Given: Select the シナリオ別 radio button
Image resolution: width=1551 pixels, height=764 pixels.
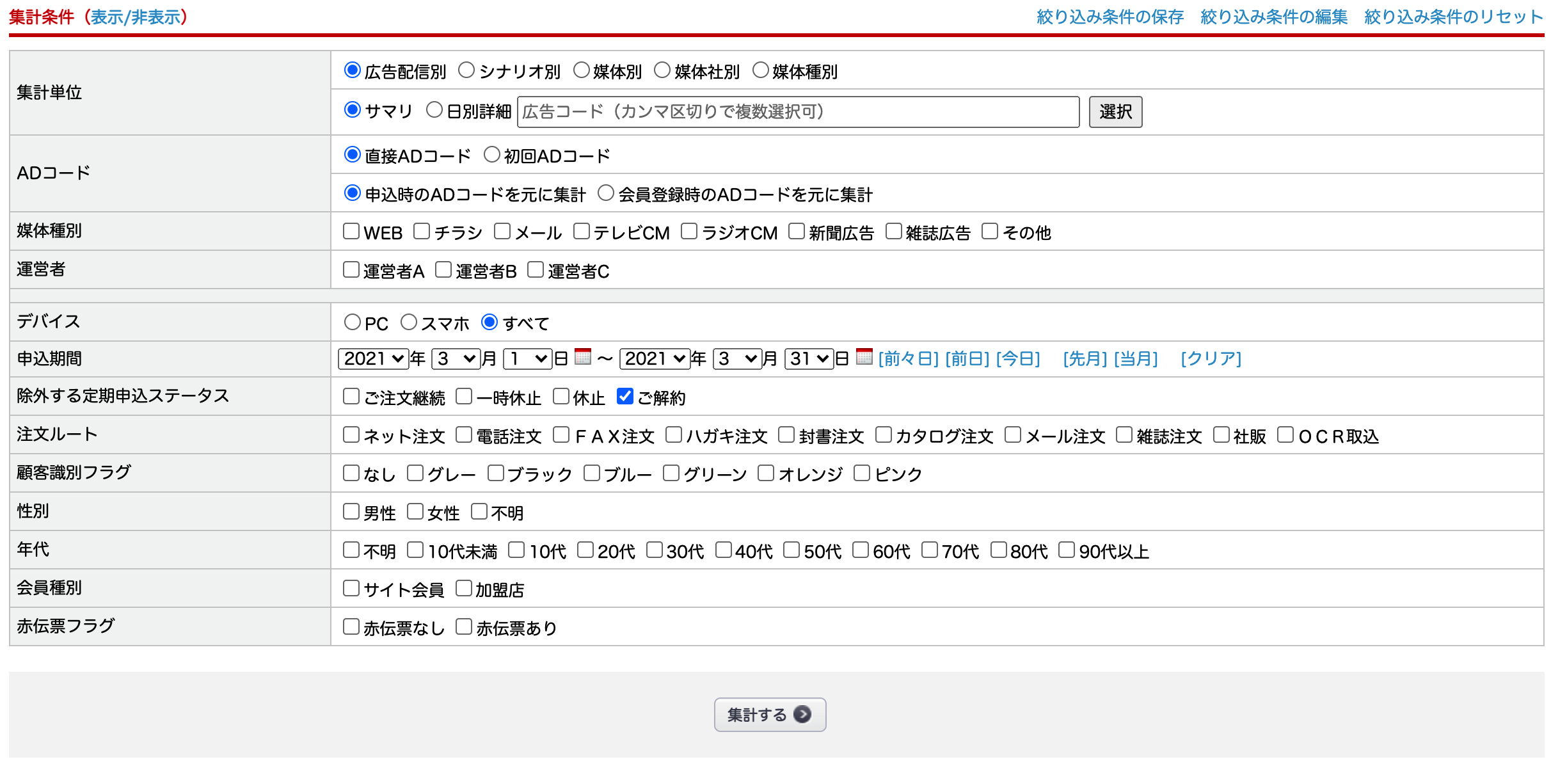Looking at the screenshot, I should point(466,70).
